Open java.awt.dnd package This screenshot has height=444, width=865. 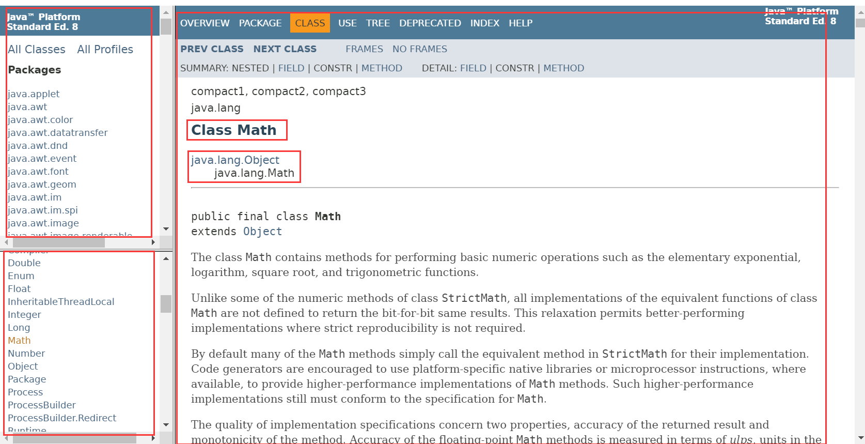pos(38,146)
